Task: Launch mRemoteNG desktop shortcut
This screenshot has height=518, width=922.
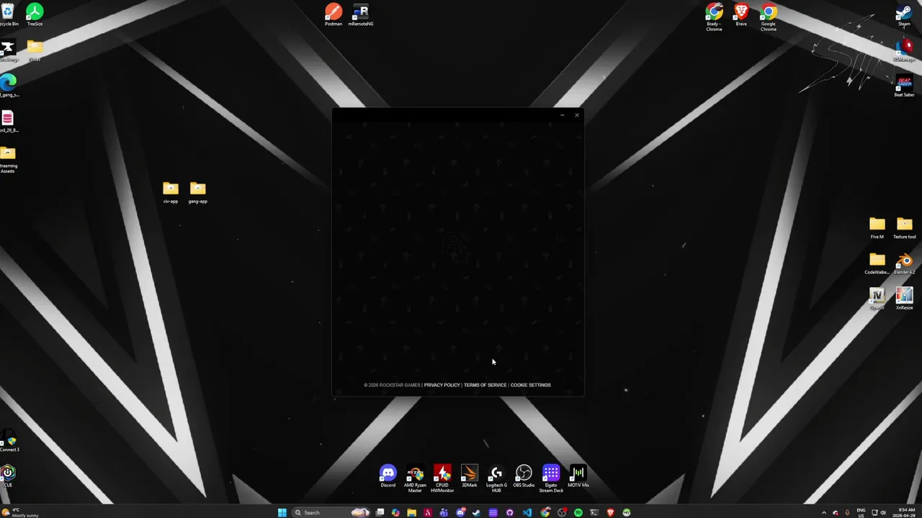Action: [x=361, y=15]
